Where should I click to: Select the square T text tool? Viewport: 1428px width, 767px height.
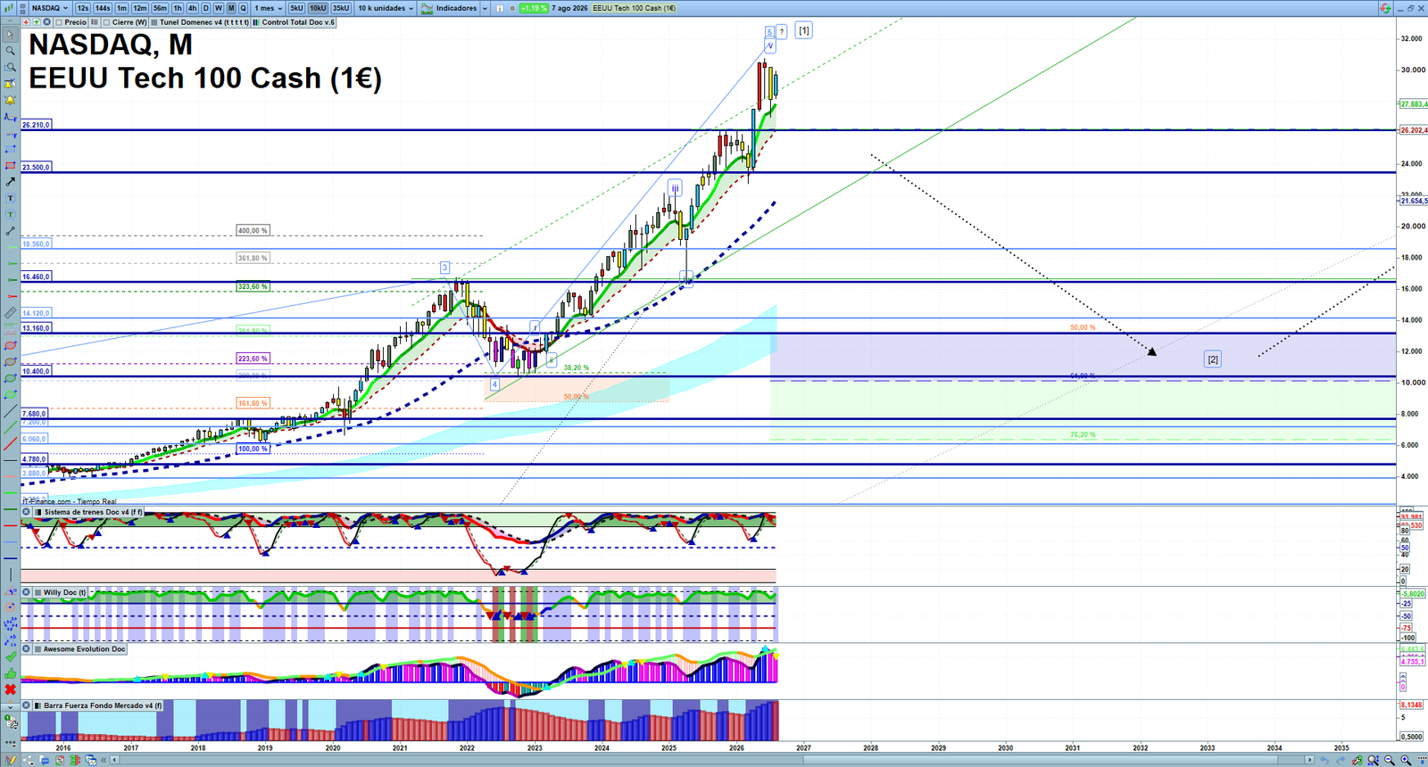10,198
